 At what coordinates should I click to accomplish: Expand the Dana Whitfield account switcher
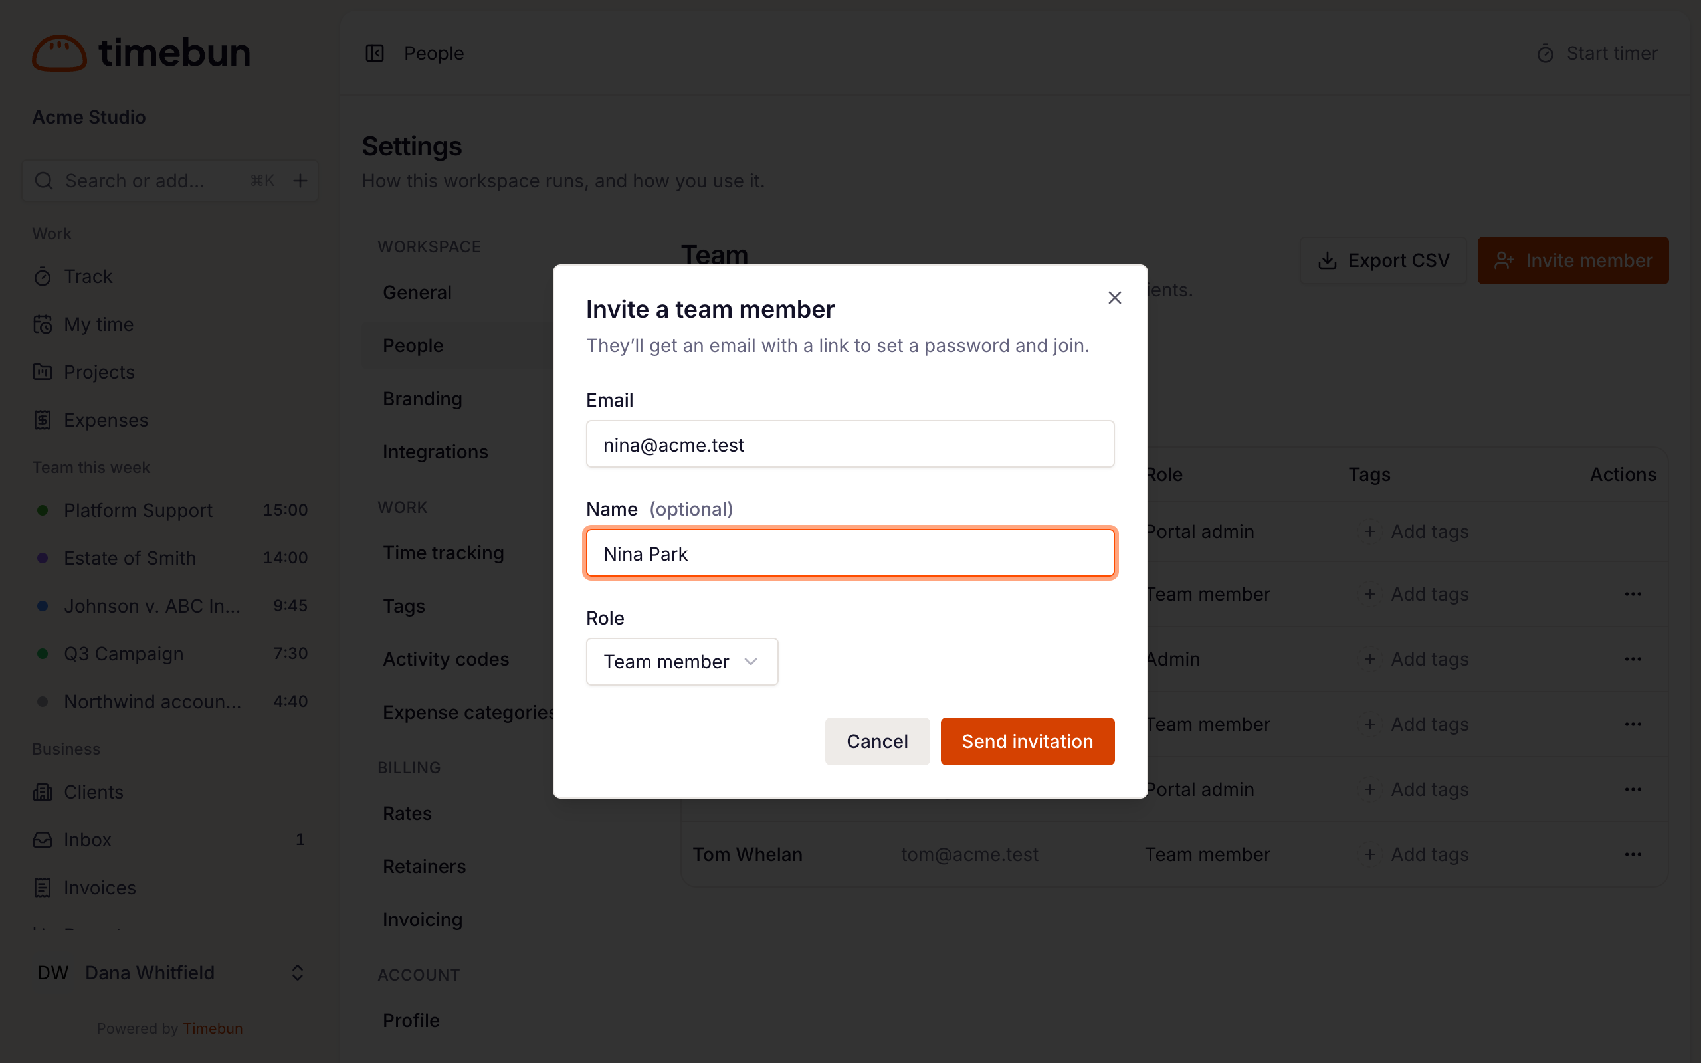(x=169, y=973)
